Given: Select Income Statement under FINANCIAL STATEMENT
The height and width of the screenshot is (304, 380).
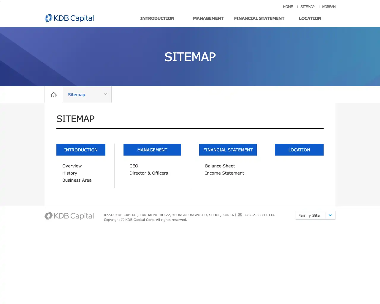Looking at the screenshot, I should (x=224, y=173).
